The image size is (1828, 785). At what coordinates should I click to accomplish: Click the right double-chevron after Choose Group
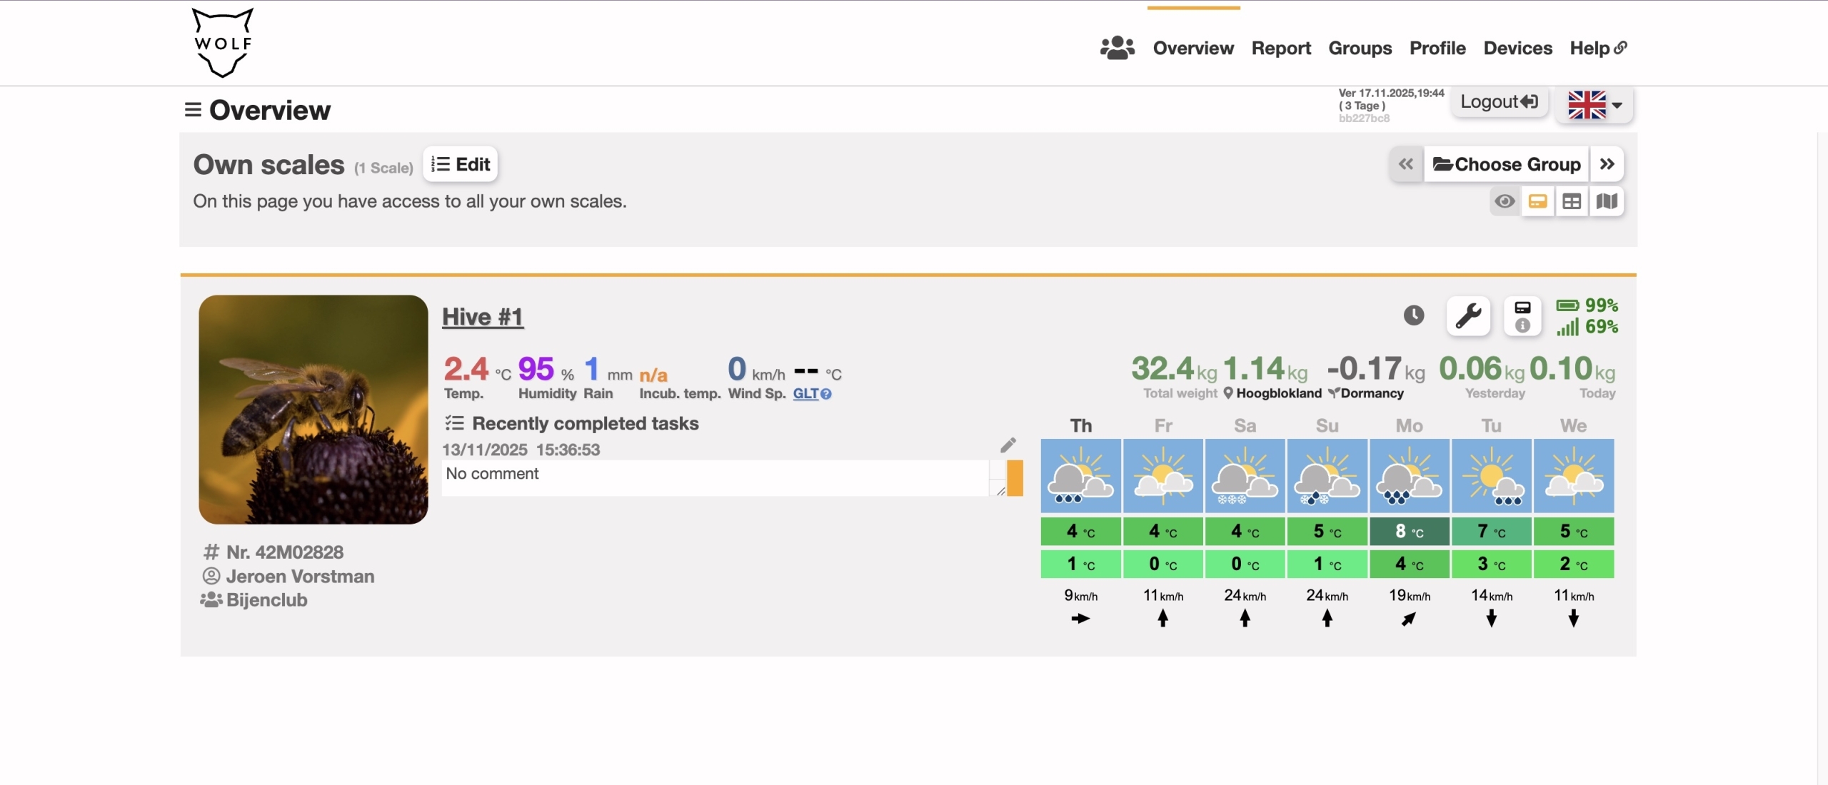[x=1608, y=163]
